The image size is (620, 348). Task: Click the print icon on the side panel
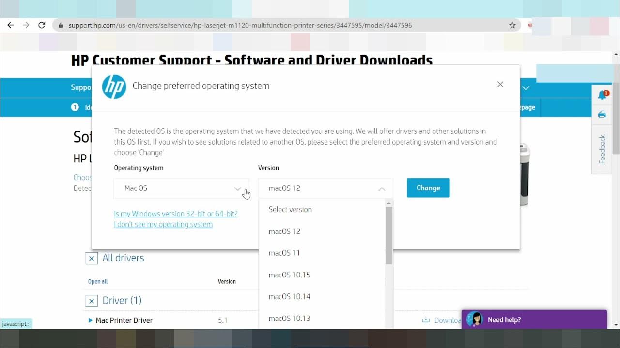pyautogui.click(x=602, y=115)
